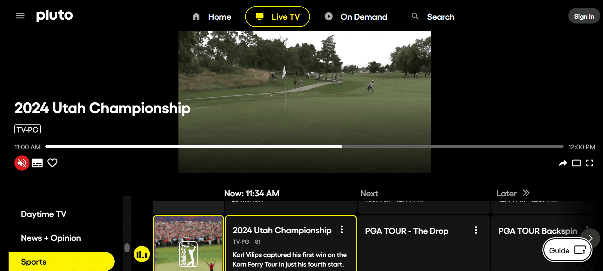
Task: Click the On Demand play icon
Action: [x=329, y=16]
